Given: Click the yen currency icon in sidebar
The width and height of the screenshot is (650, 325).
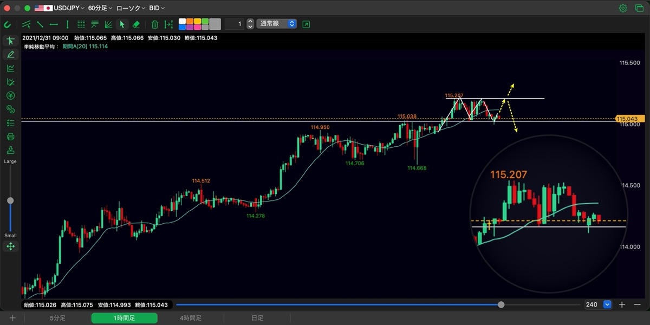Looking at the screenshot, I should (x=10, y=96).
